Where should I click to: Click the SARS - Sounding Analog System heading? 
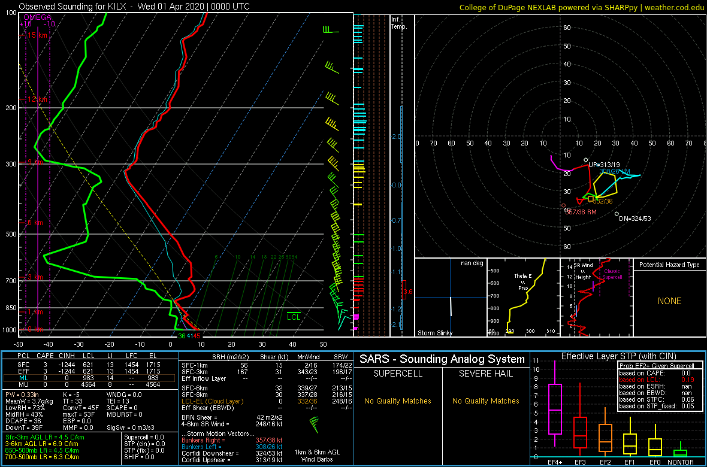coord(442,359)
